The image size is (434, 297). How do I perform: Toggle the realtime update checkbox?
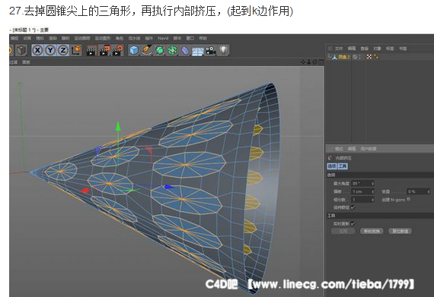(353, 223)
